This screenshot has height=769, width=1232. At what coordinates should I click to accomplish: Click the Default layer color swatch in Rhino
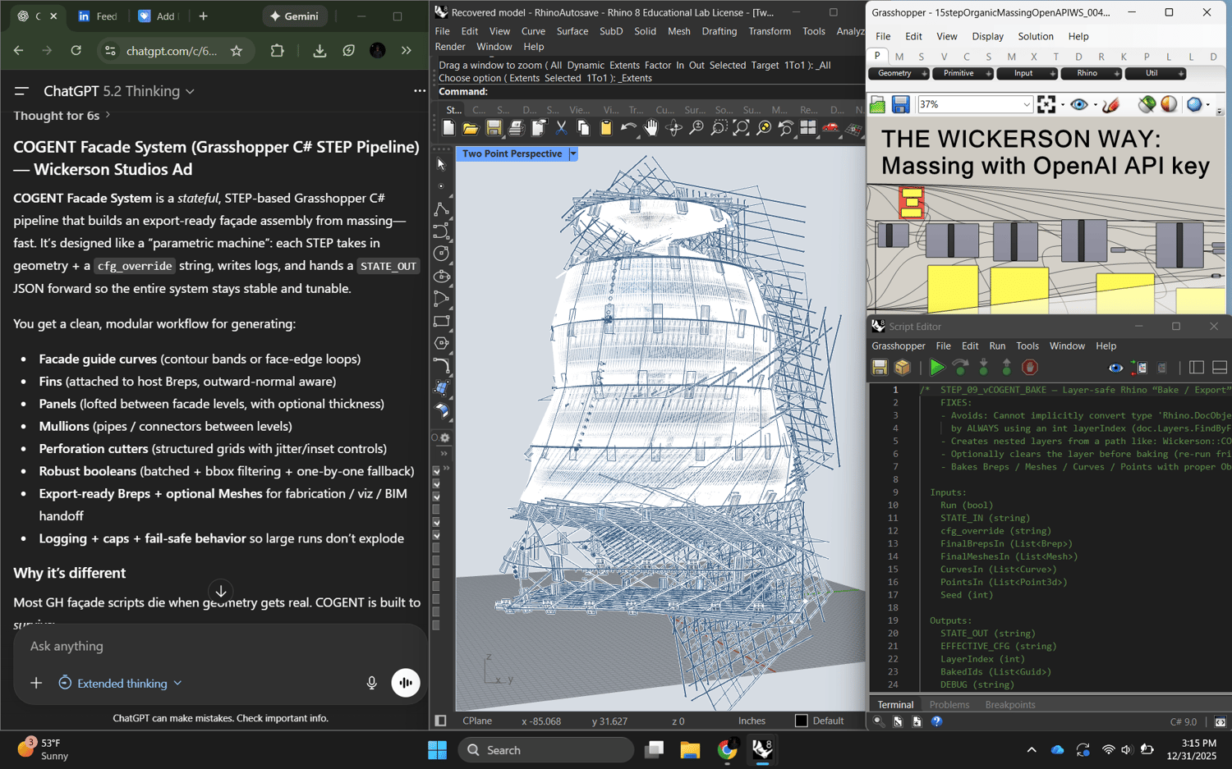point(802,721)
